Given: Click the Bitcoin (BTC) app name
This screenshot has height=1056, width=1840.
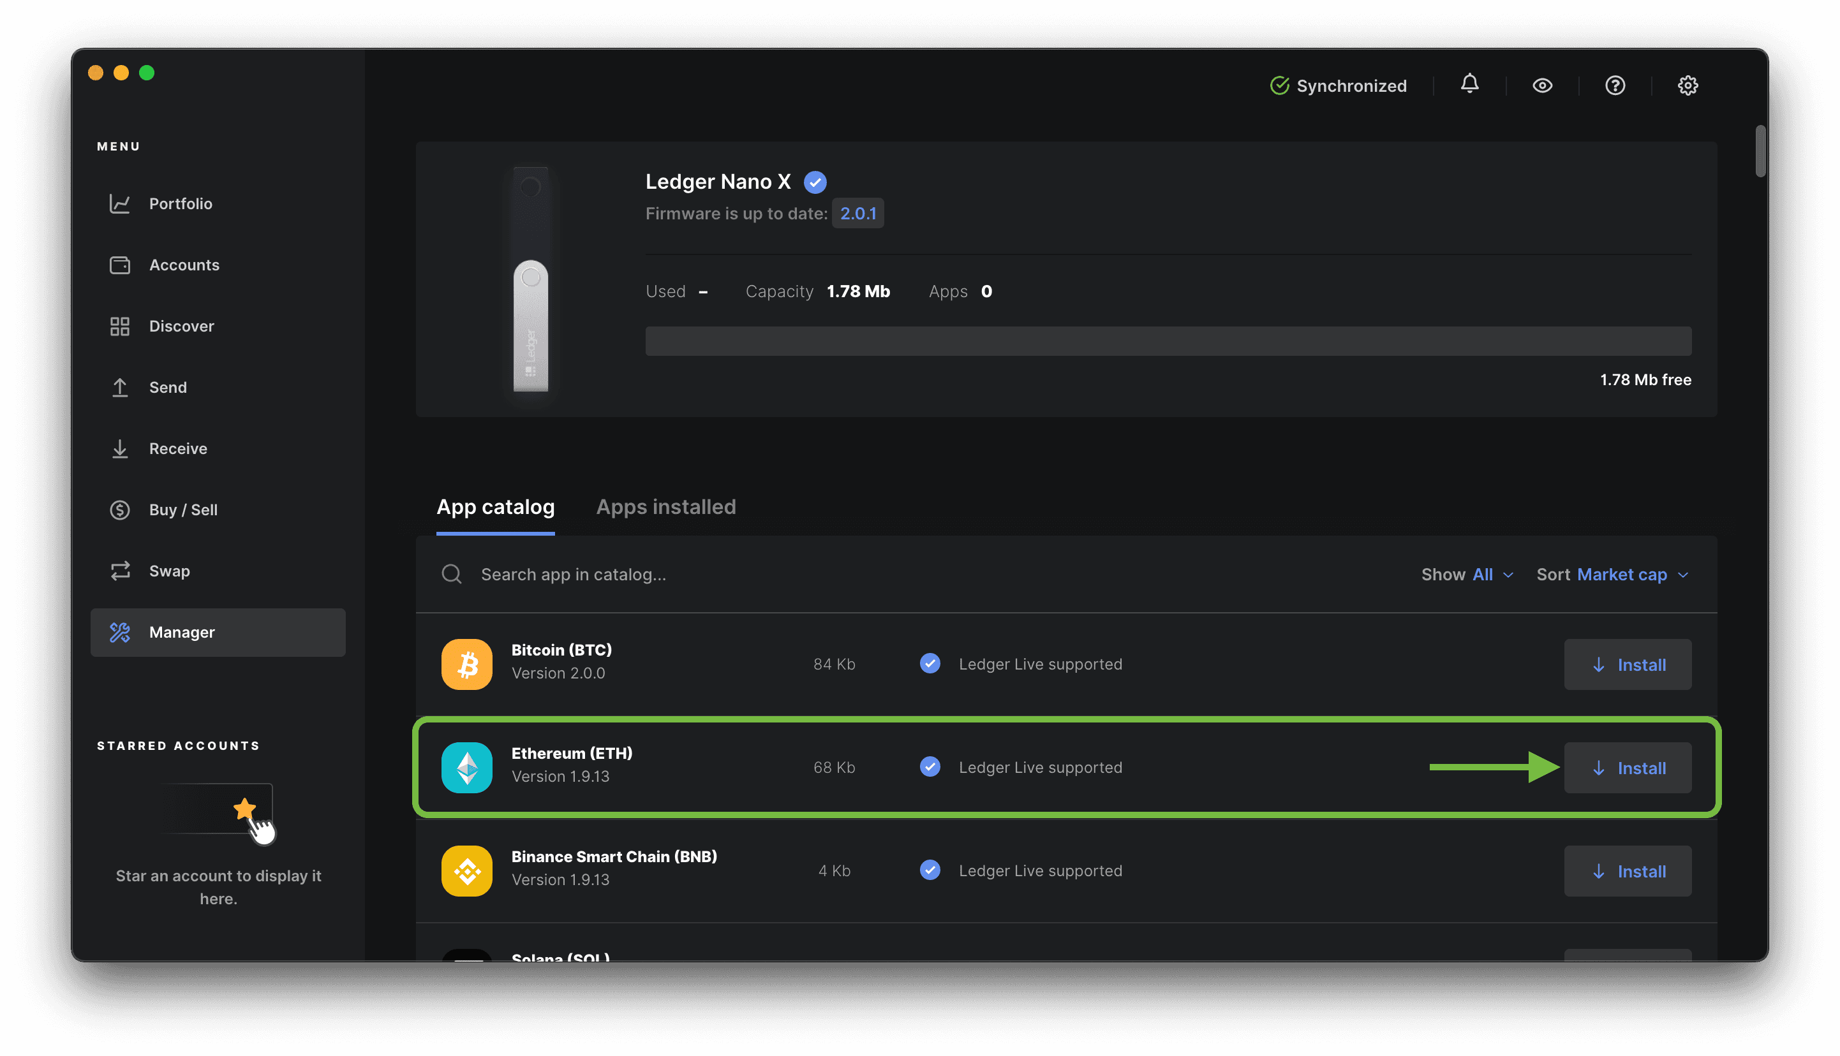Looking at the screenshot, I should click(561, 650).
